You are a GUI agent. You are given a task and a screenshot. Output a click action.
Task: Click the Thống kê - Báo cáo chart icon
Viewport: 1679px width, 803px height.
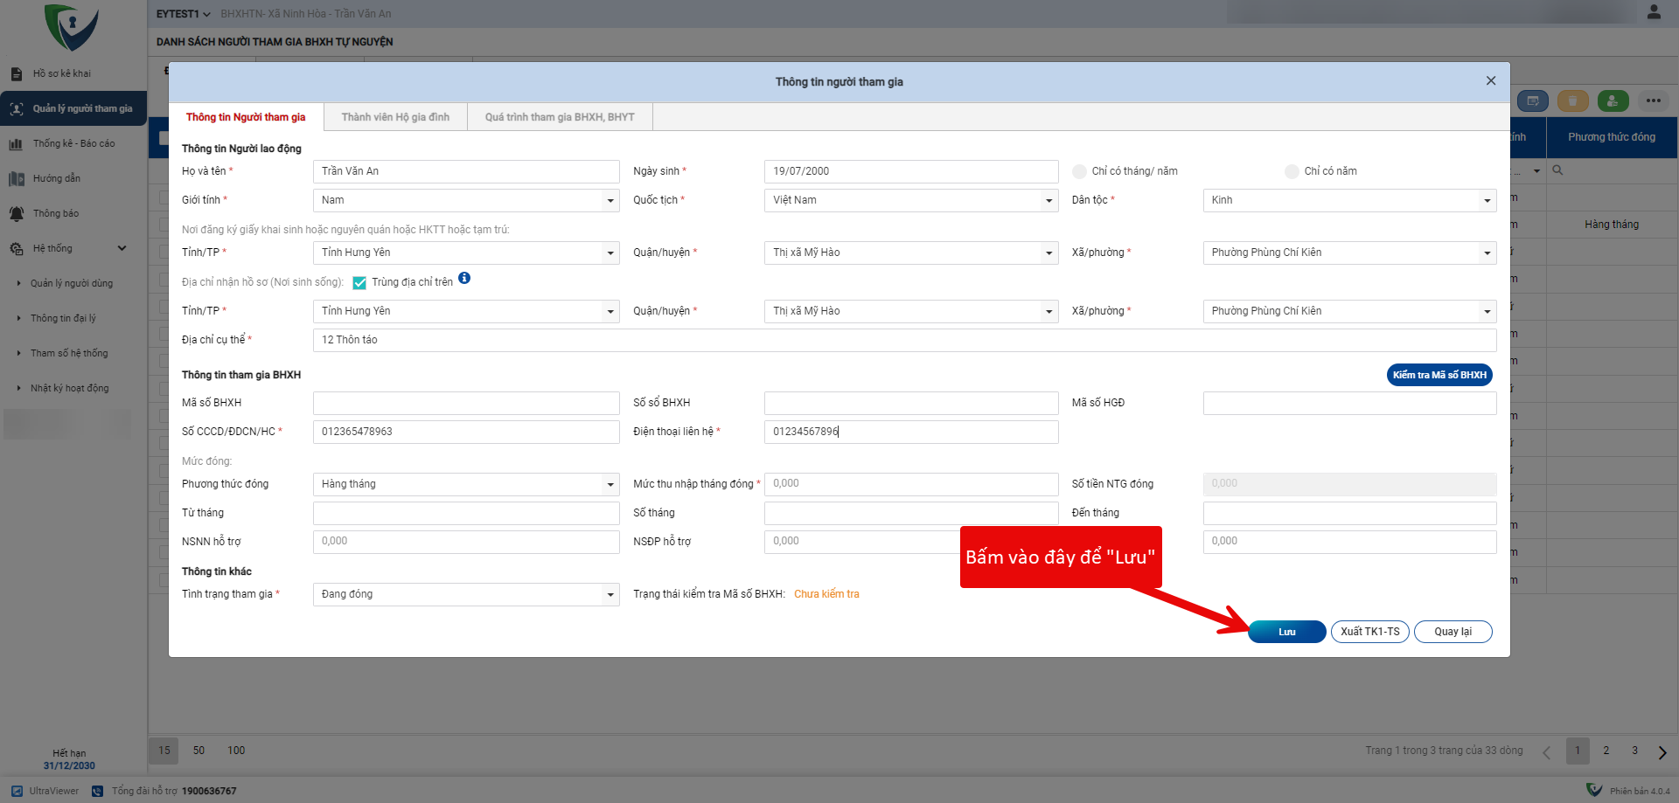16,144
